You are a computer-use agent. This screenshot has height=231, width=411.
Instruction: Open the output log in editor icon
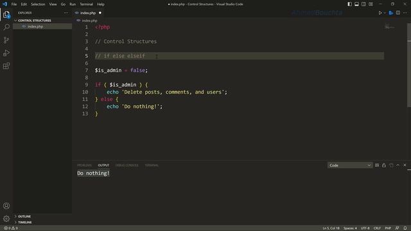pyautogui.click(x=391, y=166)
